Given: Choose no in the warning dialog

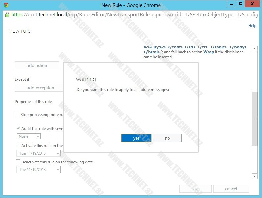Looking at the screenshot, I should coord(167,138).
